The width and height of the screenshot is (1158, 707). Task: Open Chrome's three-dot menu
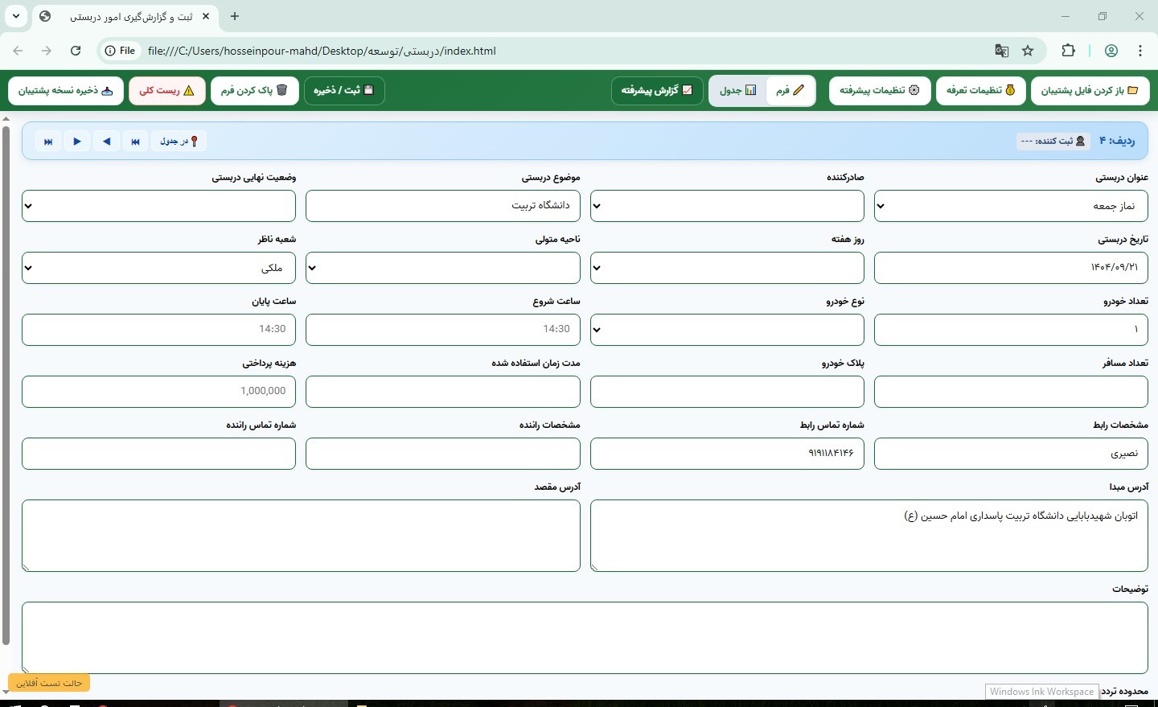point(1141,50)
